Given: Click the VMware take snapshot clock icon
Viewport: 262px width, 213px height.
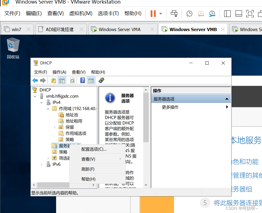Looking at the screenshot, I should tap(189, 13).
